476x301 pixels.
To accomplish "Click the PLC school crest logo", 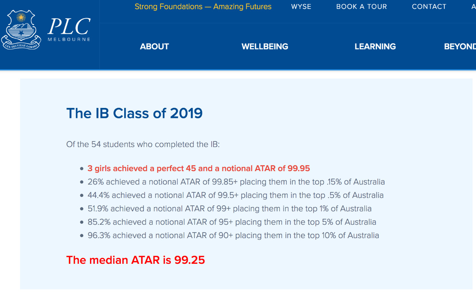I will point(21,30).
